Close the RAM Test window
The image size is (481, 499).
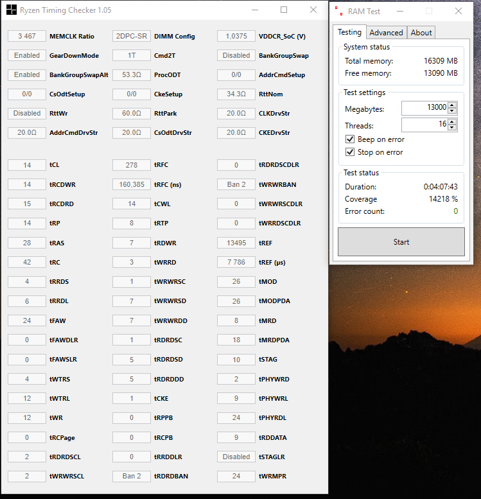(x=459, y=11)
